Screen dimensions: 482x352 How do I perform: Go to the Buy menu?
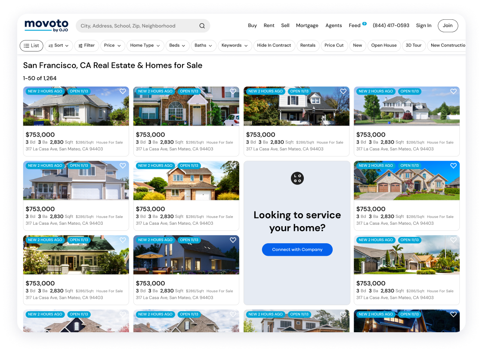[252, 25]
